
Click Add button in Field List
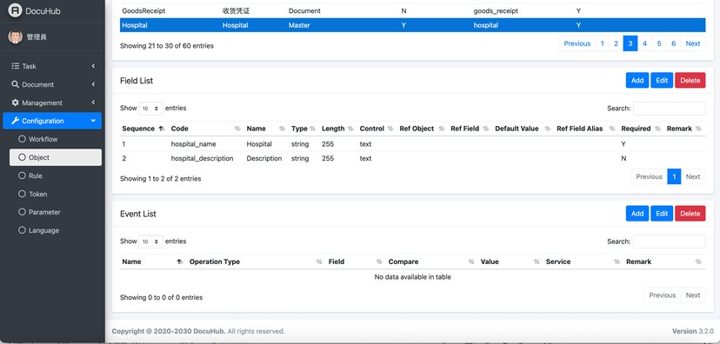(637, 80)
